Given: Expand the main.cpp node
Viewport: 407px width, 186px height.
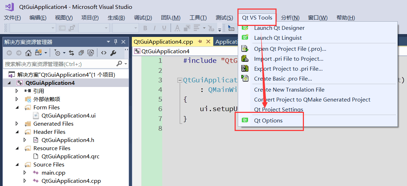Looking at the screenshot, I should coord(25,173).
